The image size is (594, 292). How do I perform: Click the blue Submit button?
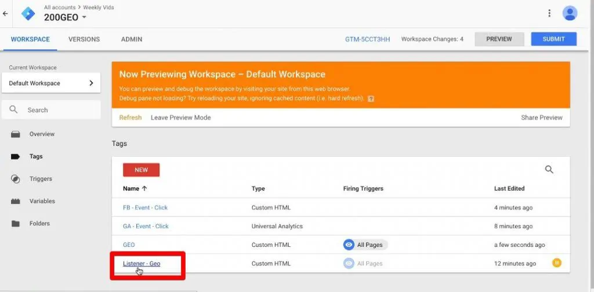554,39
